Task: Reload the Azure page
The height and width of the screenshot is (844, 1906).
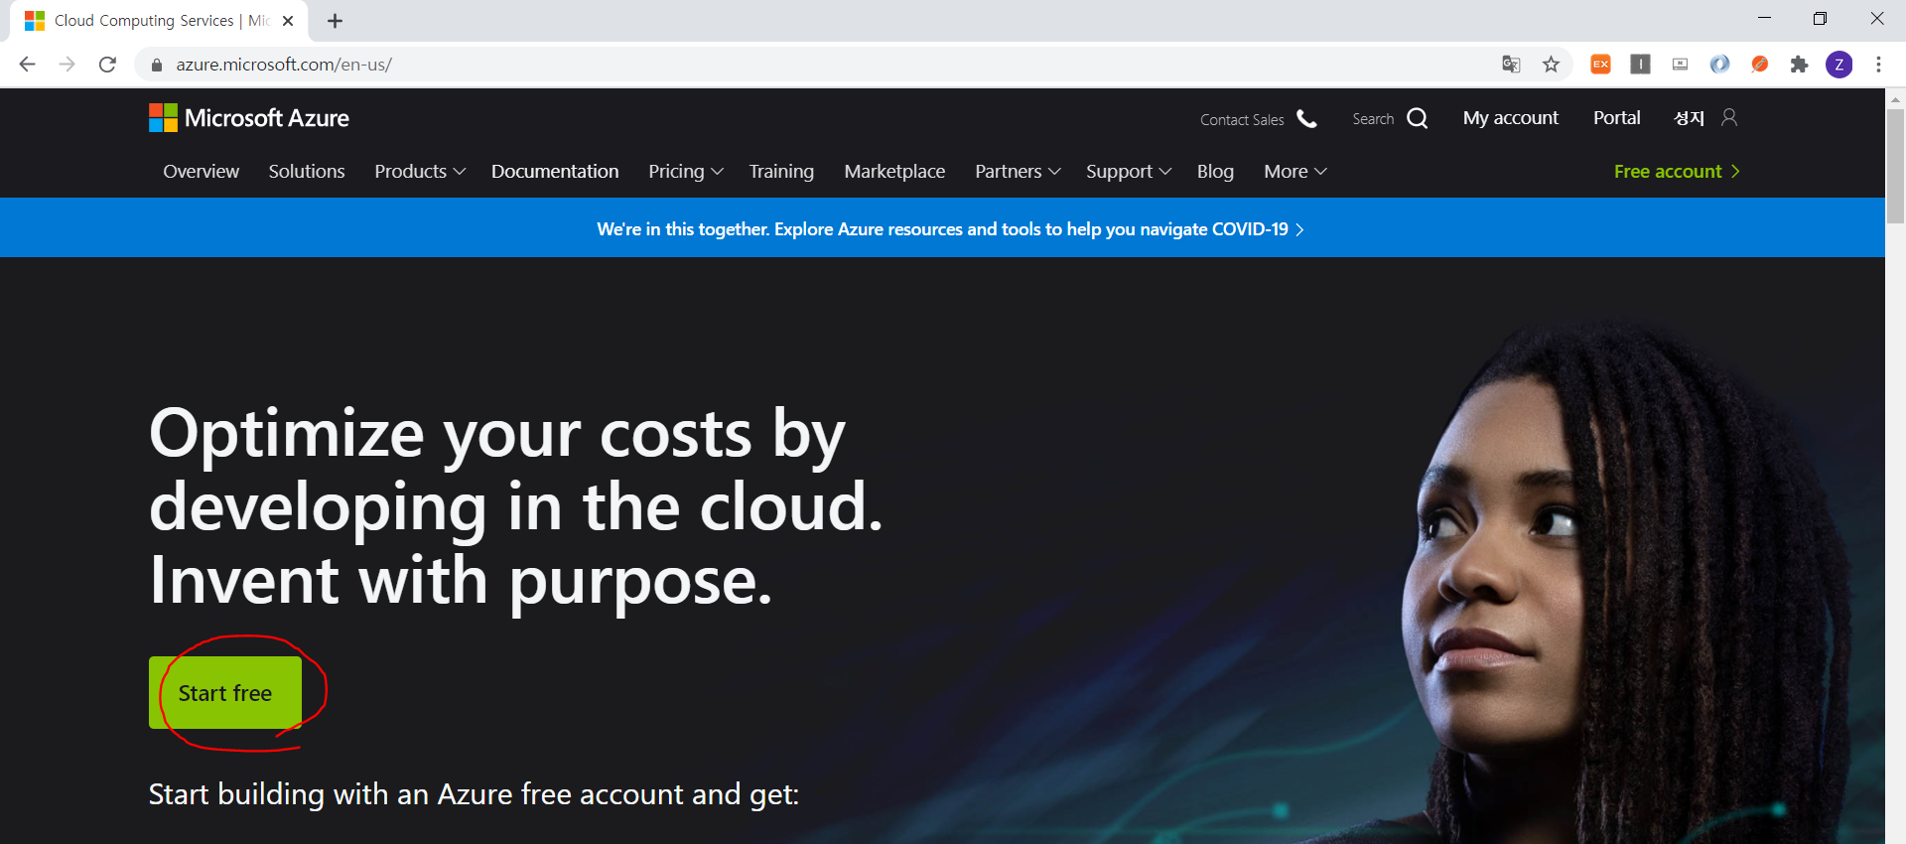Action: coord(107,65)
